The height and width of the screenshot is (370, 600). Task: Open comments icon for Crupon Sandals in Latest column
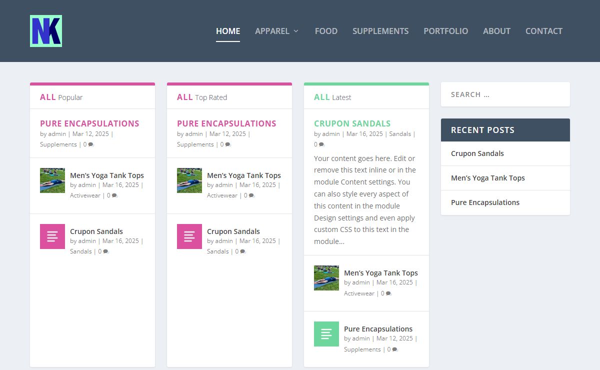point(321,144)
